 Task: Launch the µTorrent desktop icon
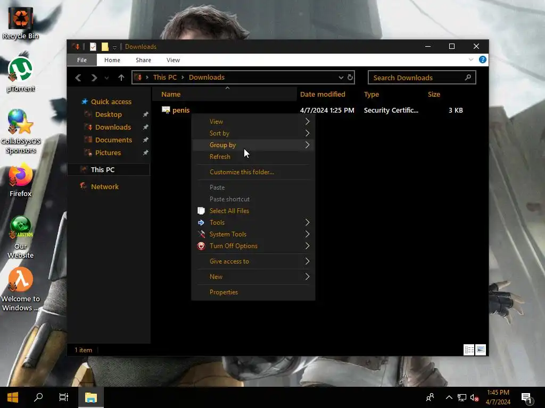[x=21, y=74]
